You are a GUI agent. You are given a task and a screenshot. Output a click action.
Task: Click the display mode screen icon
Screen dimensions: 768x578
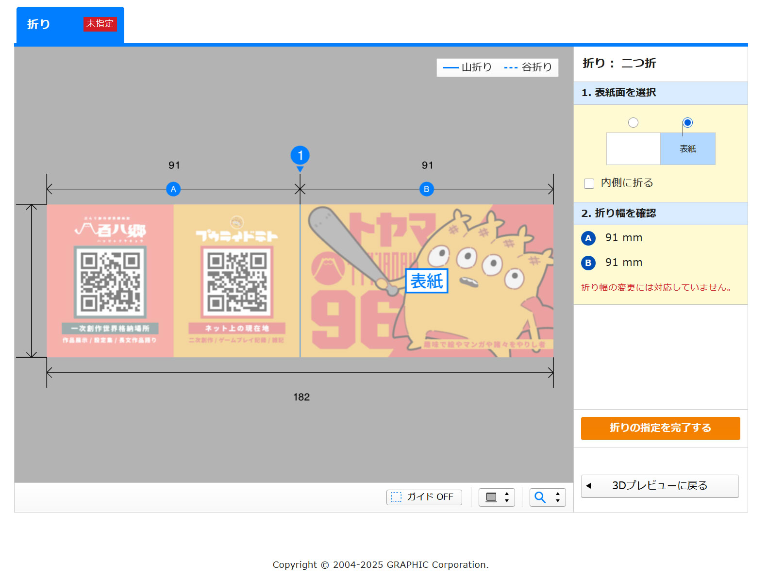point(491,497)
